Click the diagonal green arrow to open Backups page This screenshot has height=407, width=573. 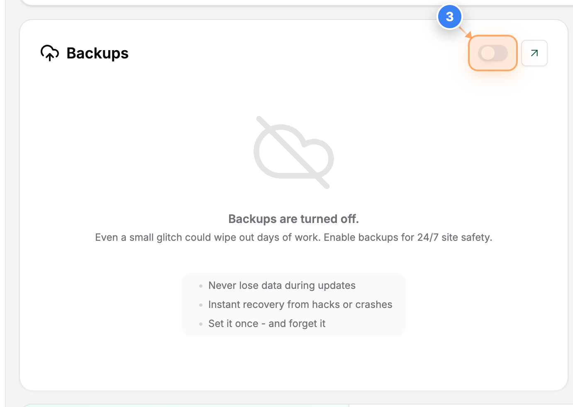coord(534,53)
